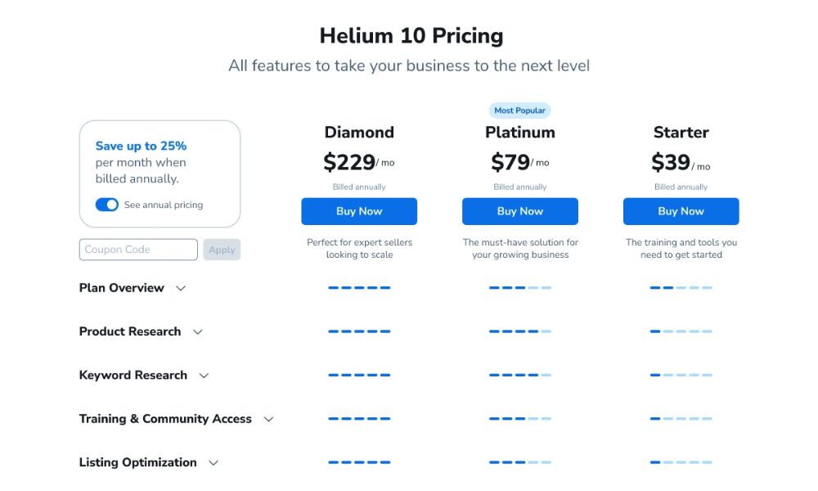Click Platinum's Billed annually label
Viewport: 818px width, 491px height.
click(x=519, y=187)
